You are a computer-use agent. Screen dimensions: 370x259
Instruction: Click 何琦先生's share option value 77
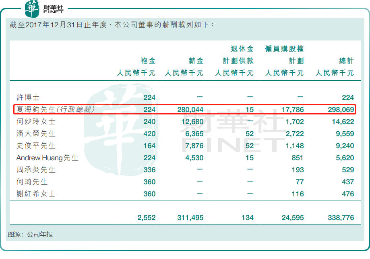click(x=300, y=182)
